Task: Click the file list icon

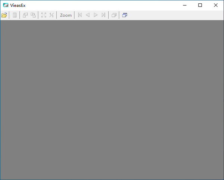Action: point(15,15)
